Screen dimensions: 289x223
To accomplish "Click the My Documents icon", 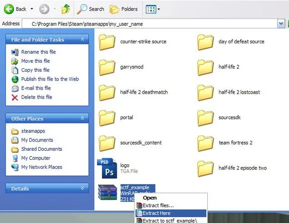I will coord(15,140).
